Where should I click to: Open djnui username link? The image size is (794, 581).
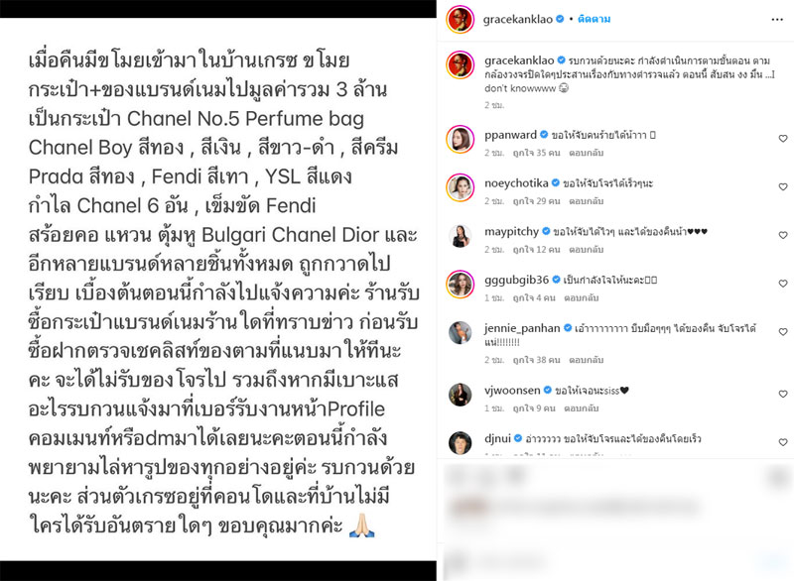click(497, 438)
